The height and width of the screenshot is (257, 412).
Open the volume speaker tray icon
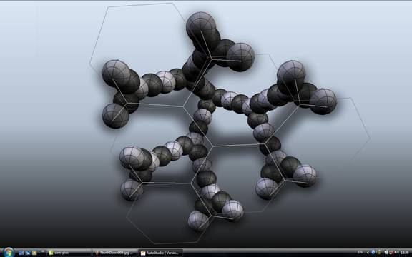pyautogui.click(x=397, y=252)
